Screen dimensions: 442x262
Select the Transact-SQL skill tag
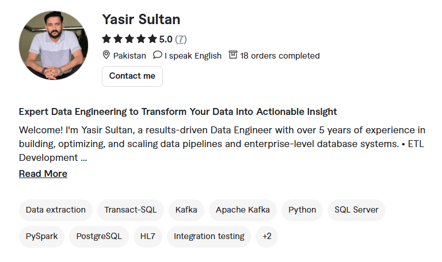pyautogui.click(x=131, y=210)
